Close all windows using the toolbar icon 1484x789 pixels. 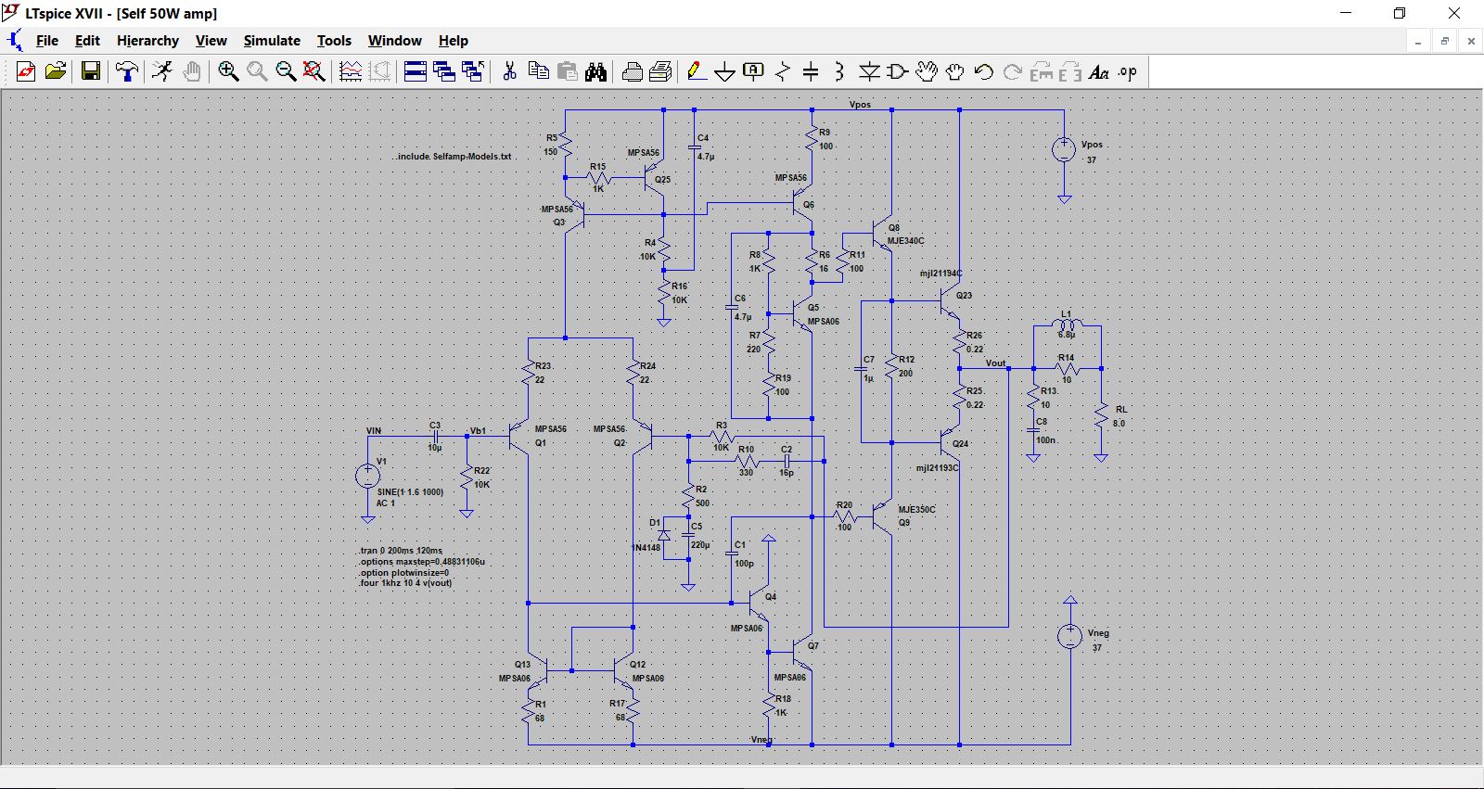473,71
